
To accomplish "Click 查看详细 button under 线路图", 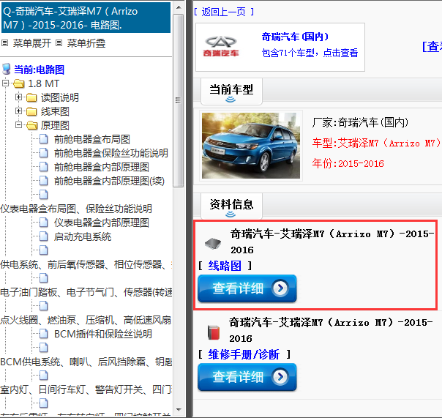I will (247, 288).
